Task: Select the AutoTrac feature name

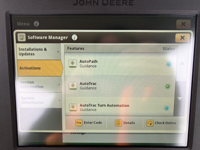Action: click(88, 84)
